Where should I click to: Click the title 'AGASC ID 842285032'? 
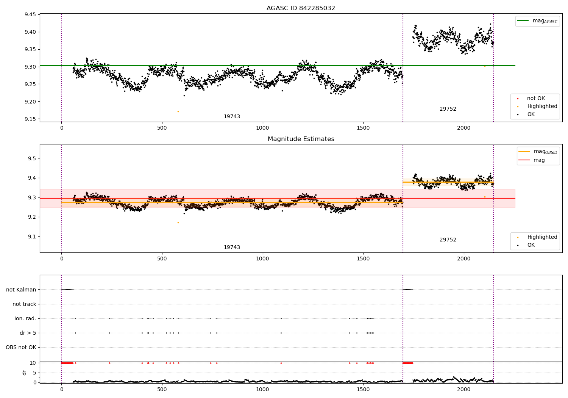pos(301,8)
